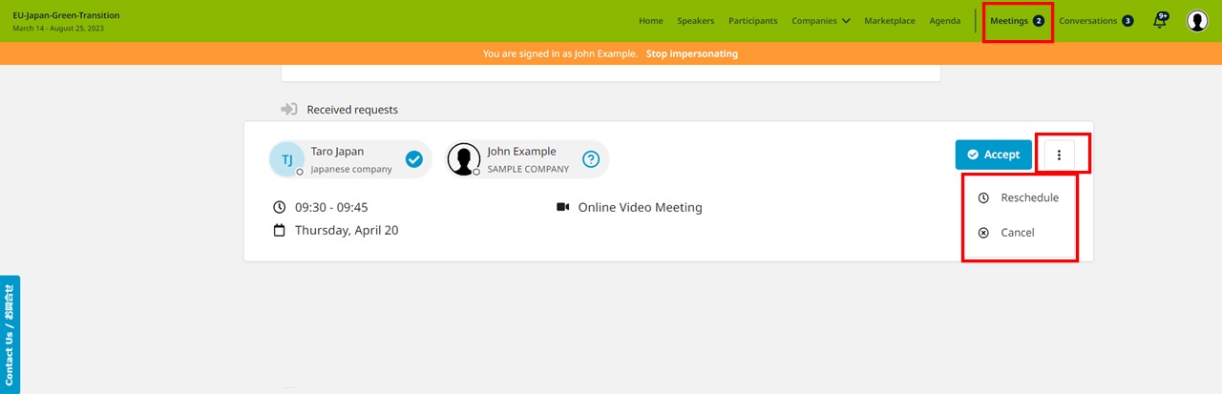
Task: Open the user profile avatar menu
Action: point(1197,21)
